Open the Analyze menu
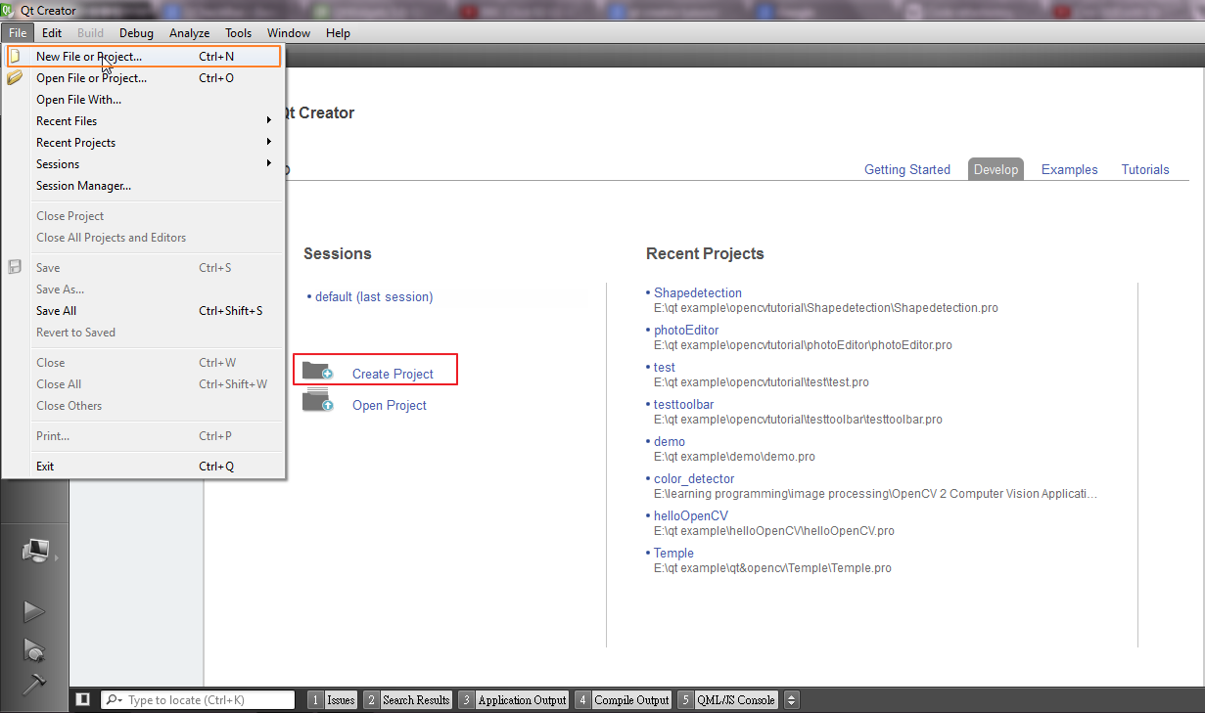The image size is (1205, 713). pos(189,32)
